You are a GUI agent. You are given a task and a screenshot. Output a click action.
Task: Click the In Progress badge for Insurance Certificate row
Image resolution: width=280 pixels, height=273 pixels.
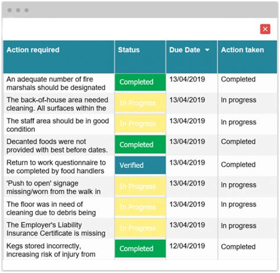(140, 228)
